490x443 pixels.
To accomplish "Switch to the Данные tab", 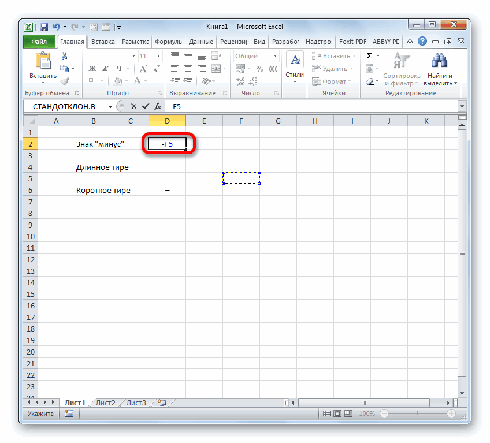I will coord(201,42).
